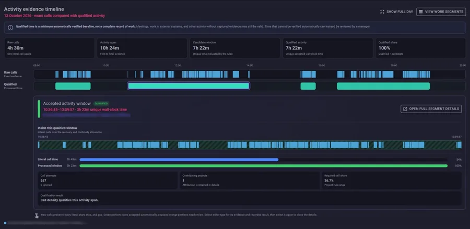Open View Work Segments

(441, 11)
